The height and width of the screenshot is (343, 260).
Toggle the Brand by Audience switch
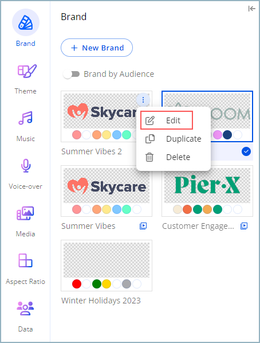pos(71,74)
